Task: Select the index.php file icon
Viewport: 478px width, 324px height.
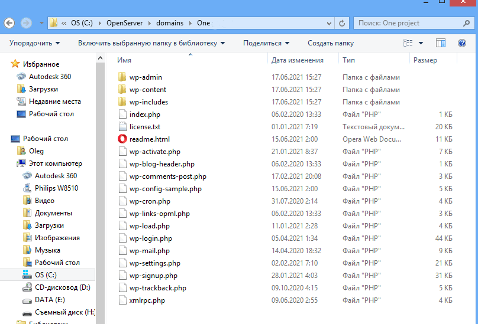Action: [x=122, y=114]
